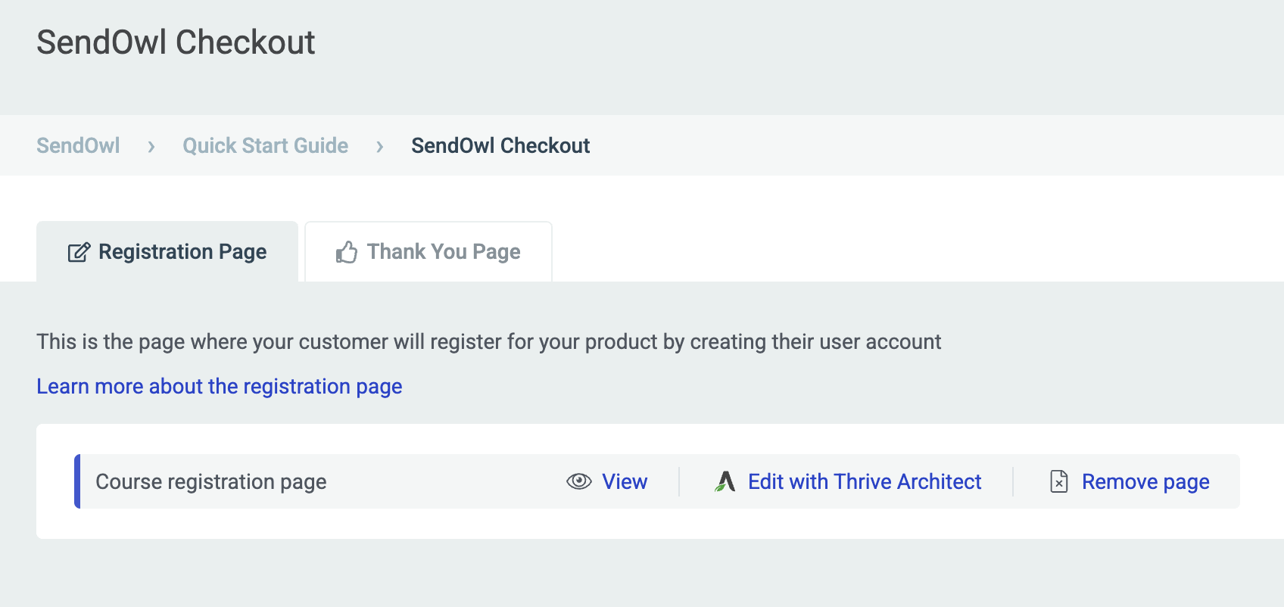
Task: Click View to preview the registration page
Action: coord(624,481)
